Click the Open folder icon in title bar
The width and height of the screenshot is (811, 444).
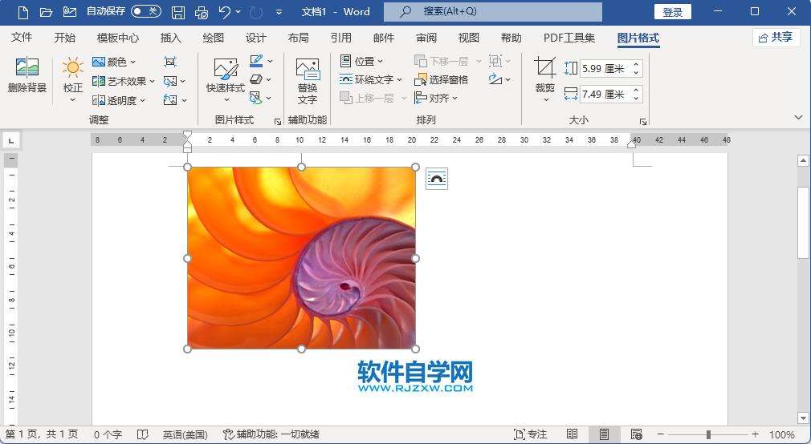click(x=46, y=12)
